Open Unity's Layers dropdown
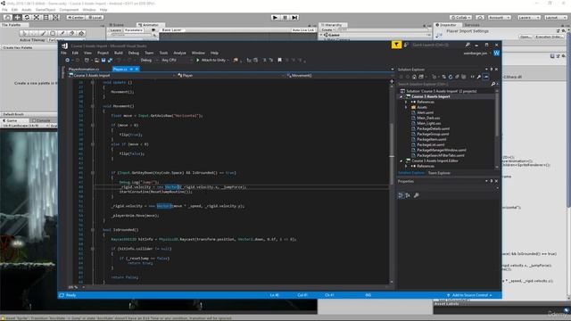This screenshot has height=321, width=571. [528, 17]
